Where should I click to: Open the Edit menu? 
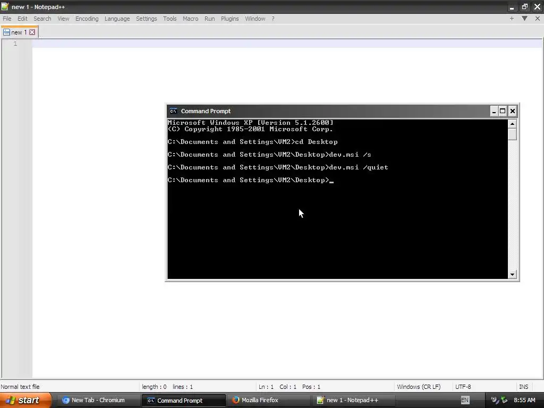point(22,19)
